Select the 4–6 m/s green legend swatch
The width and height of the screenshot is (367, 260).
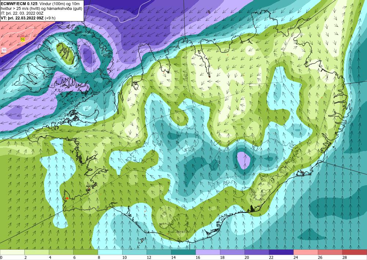click(61, 252)
